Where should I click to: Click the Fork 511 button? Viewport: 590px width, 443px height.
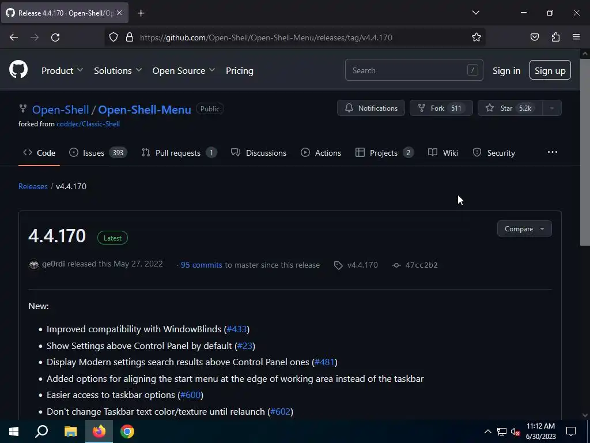(441, 108)
